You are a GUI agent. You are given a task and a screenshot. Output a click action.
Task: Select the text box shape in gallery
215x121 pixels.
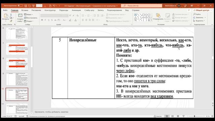[135, 15]
